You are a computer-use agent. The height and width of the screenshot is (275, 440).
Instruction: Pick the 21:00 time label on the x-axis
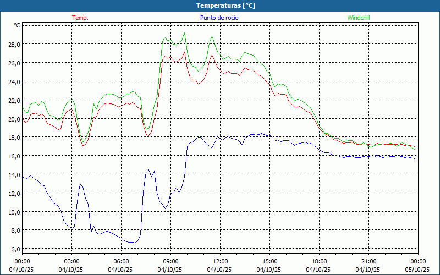point(369,261)
